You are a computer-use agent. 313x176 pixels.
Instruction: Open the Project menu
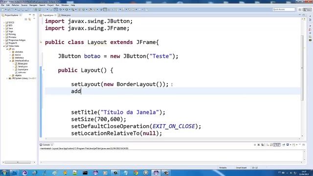coord(50,5)
